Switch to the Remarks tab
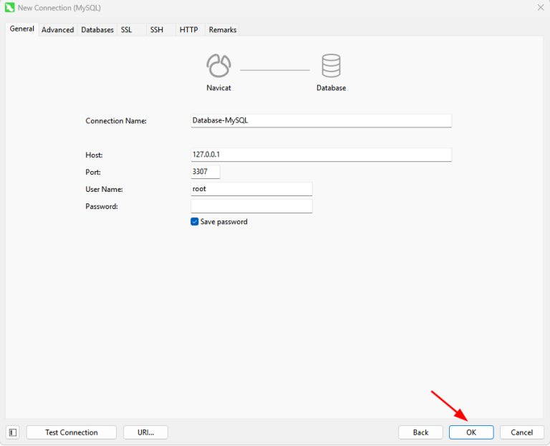 (223, 30)
